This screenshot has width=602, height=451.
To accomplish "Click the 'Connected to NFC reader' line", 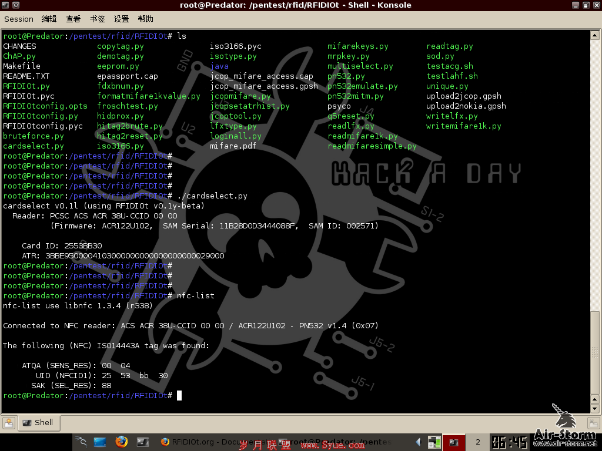I will pyautogui.click(x=191, y=325).
